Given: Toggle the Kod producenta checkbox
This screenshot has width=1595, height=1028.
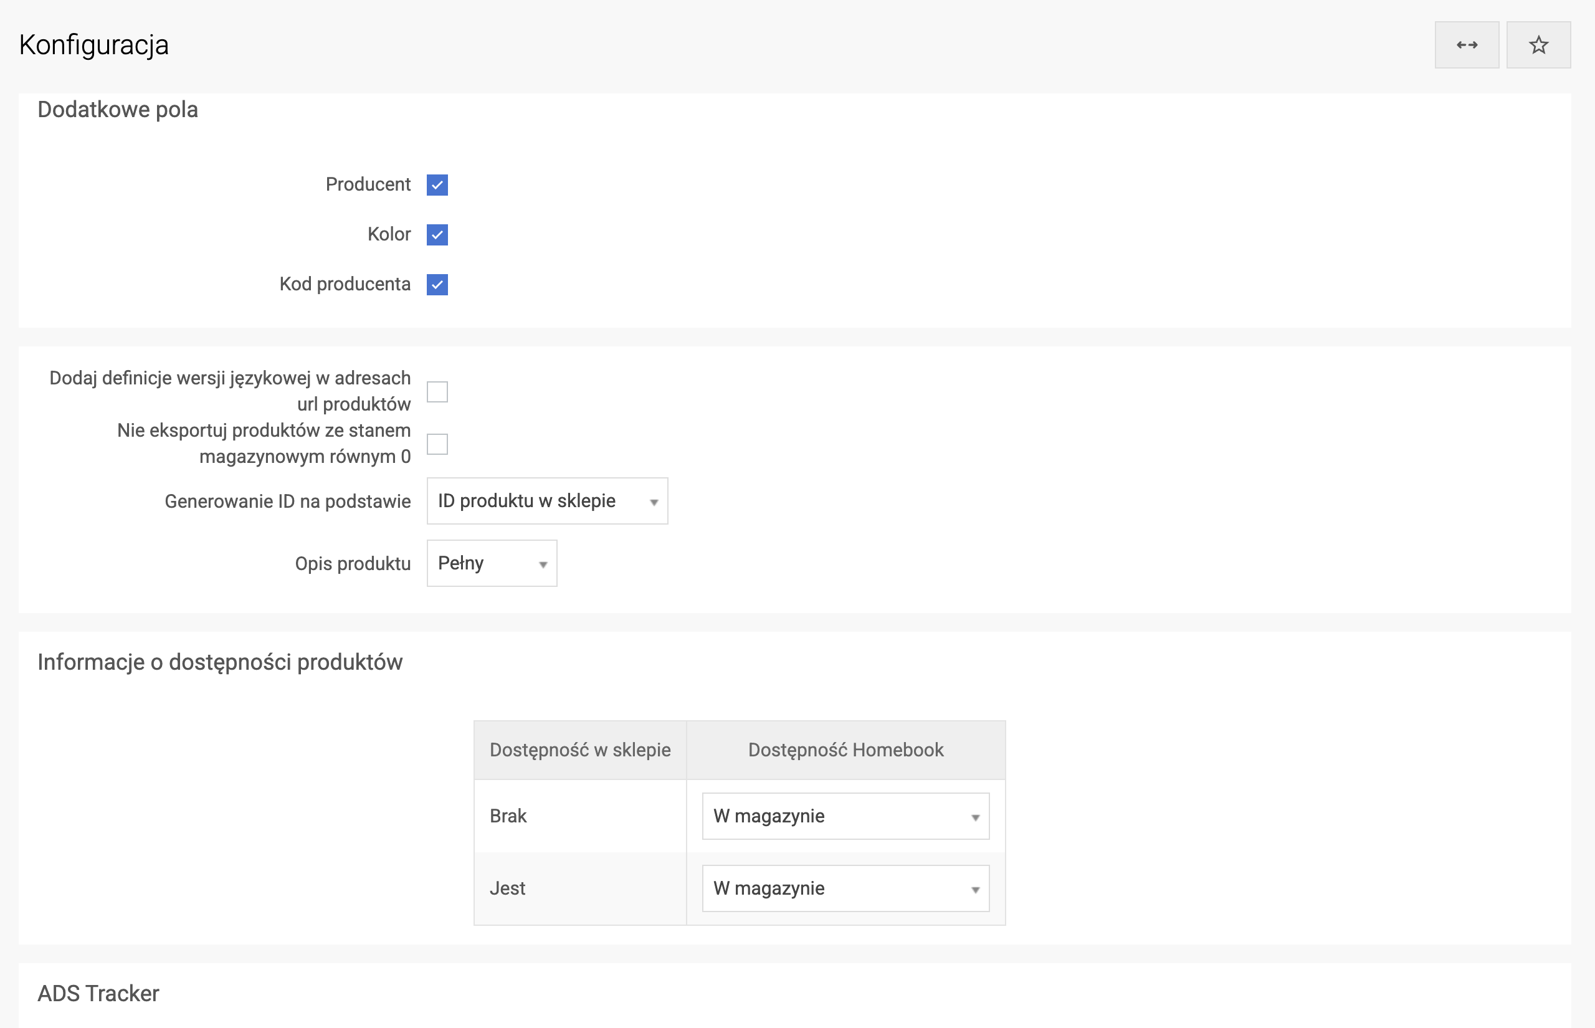Looking at the screenshot, I should click(x=437, y=285).
